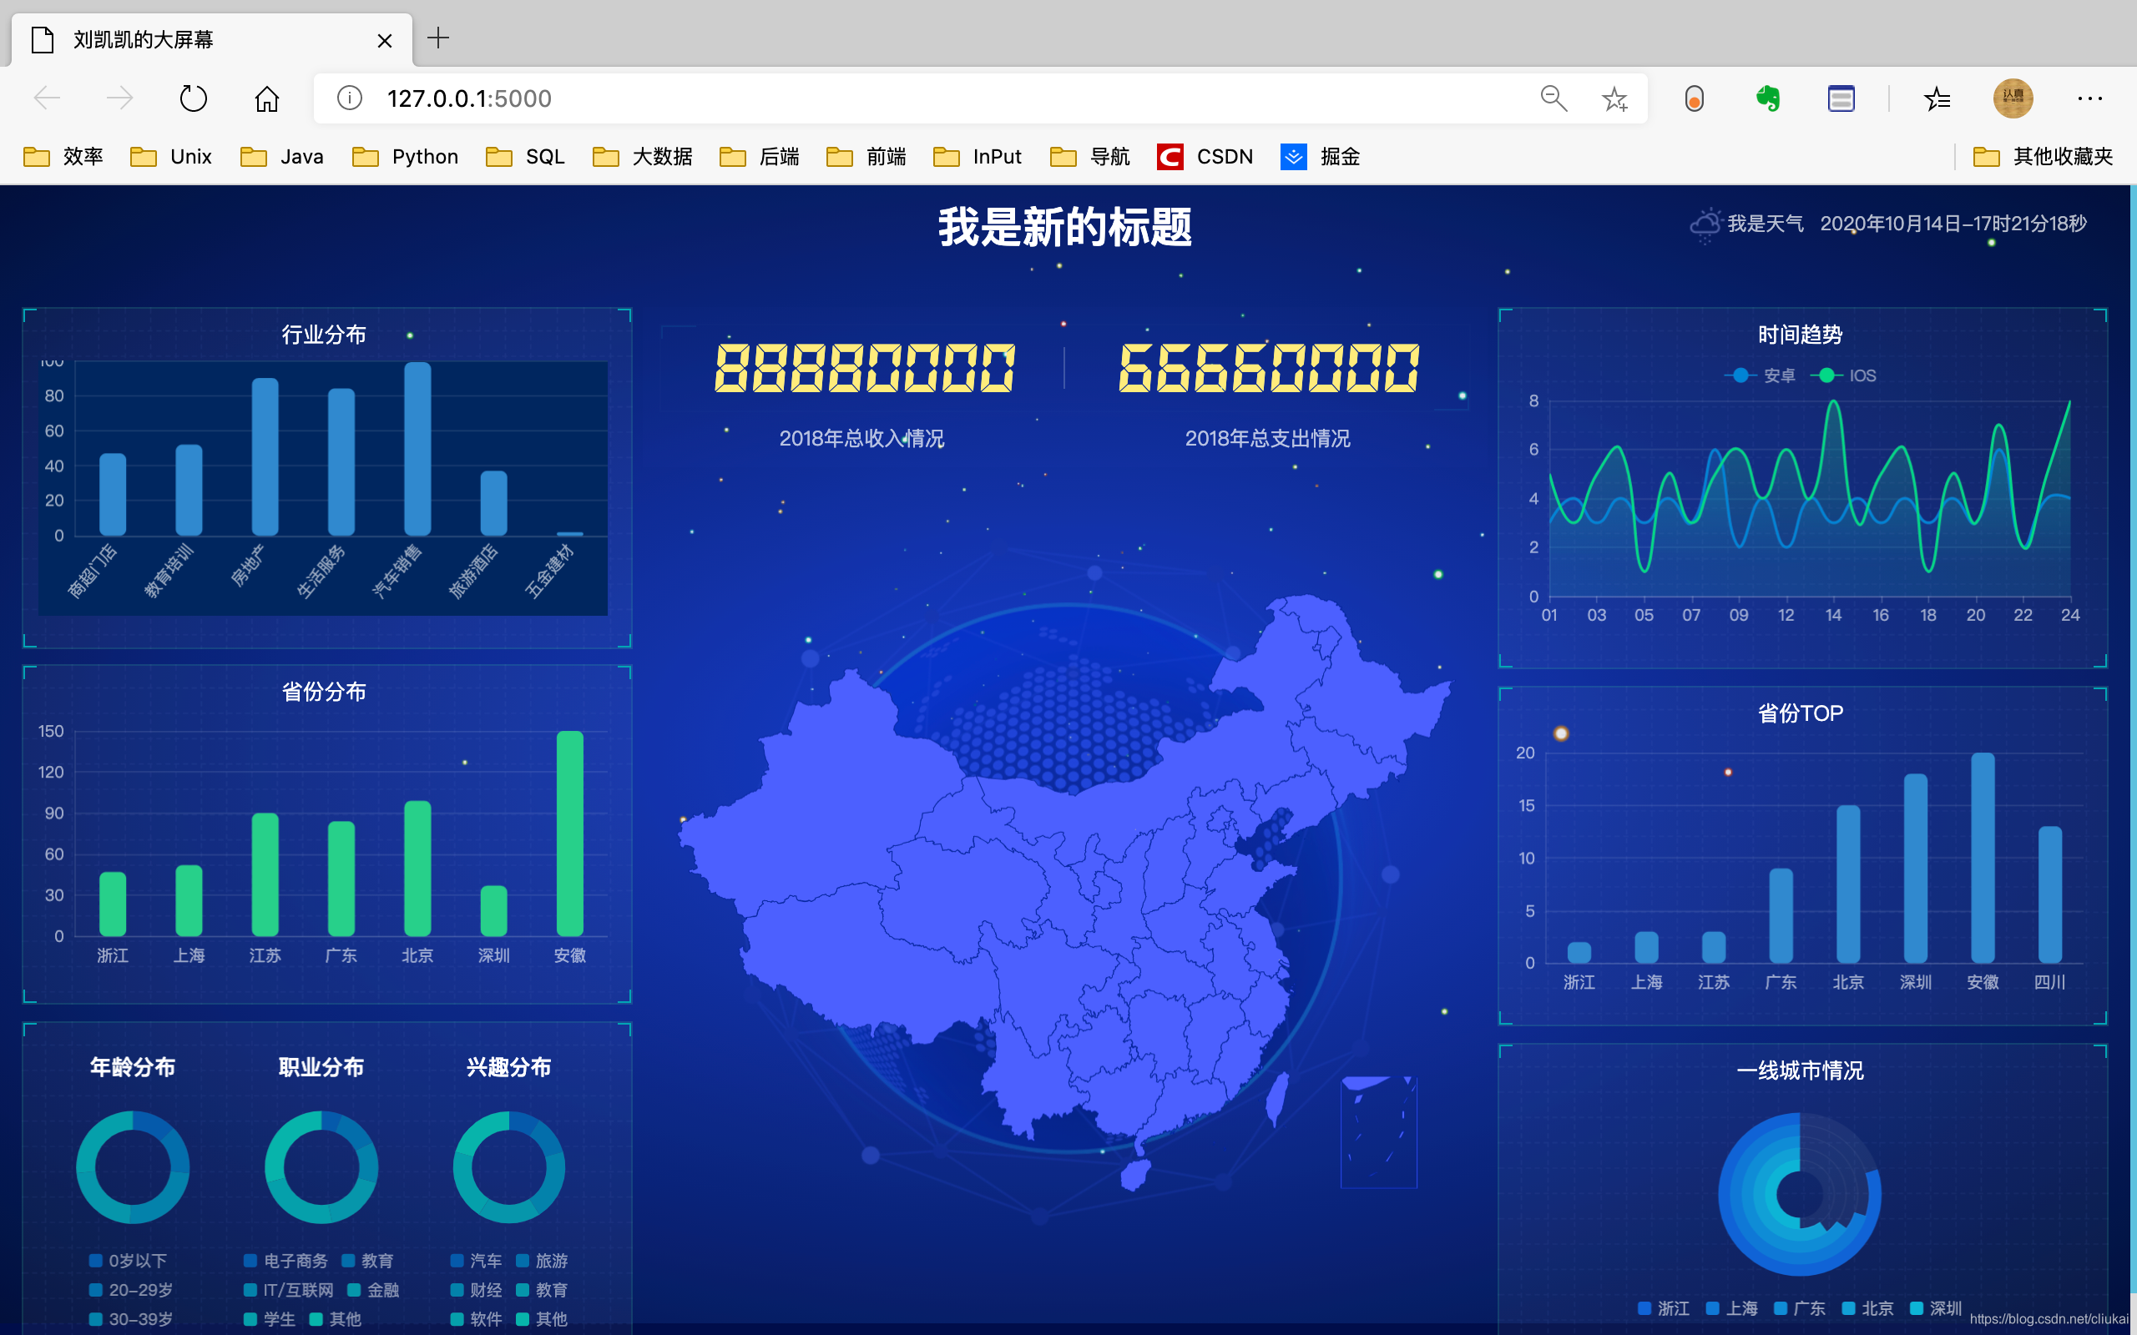Expand the 后端 bookmark folder
Viewport: 2137px width, 1335px height.
760,157
